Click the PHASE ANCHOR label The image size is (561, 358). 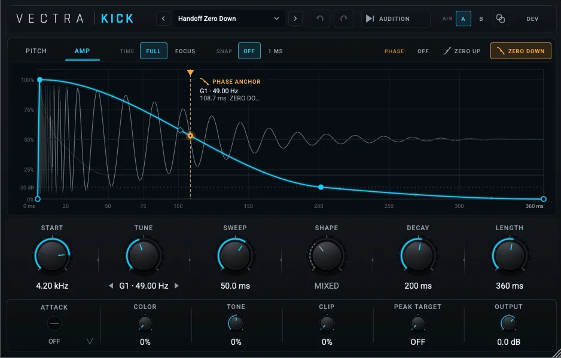pos(236,81)
